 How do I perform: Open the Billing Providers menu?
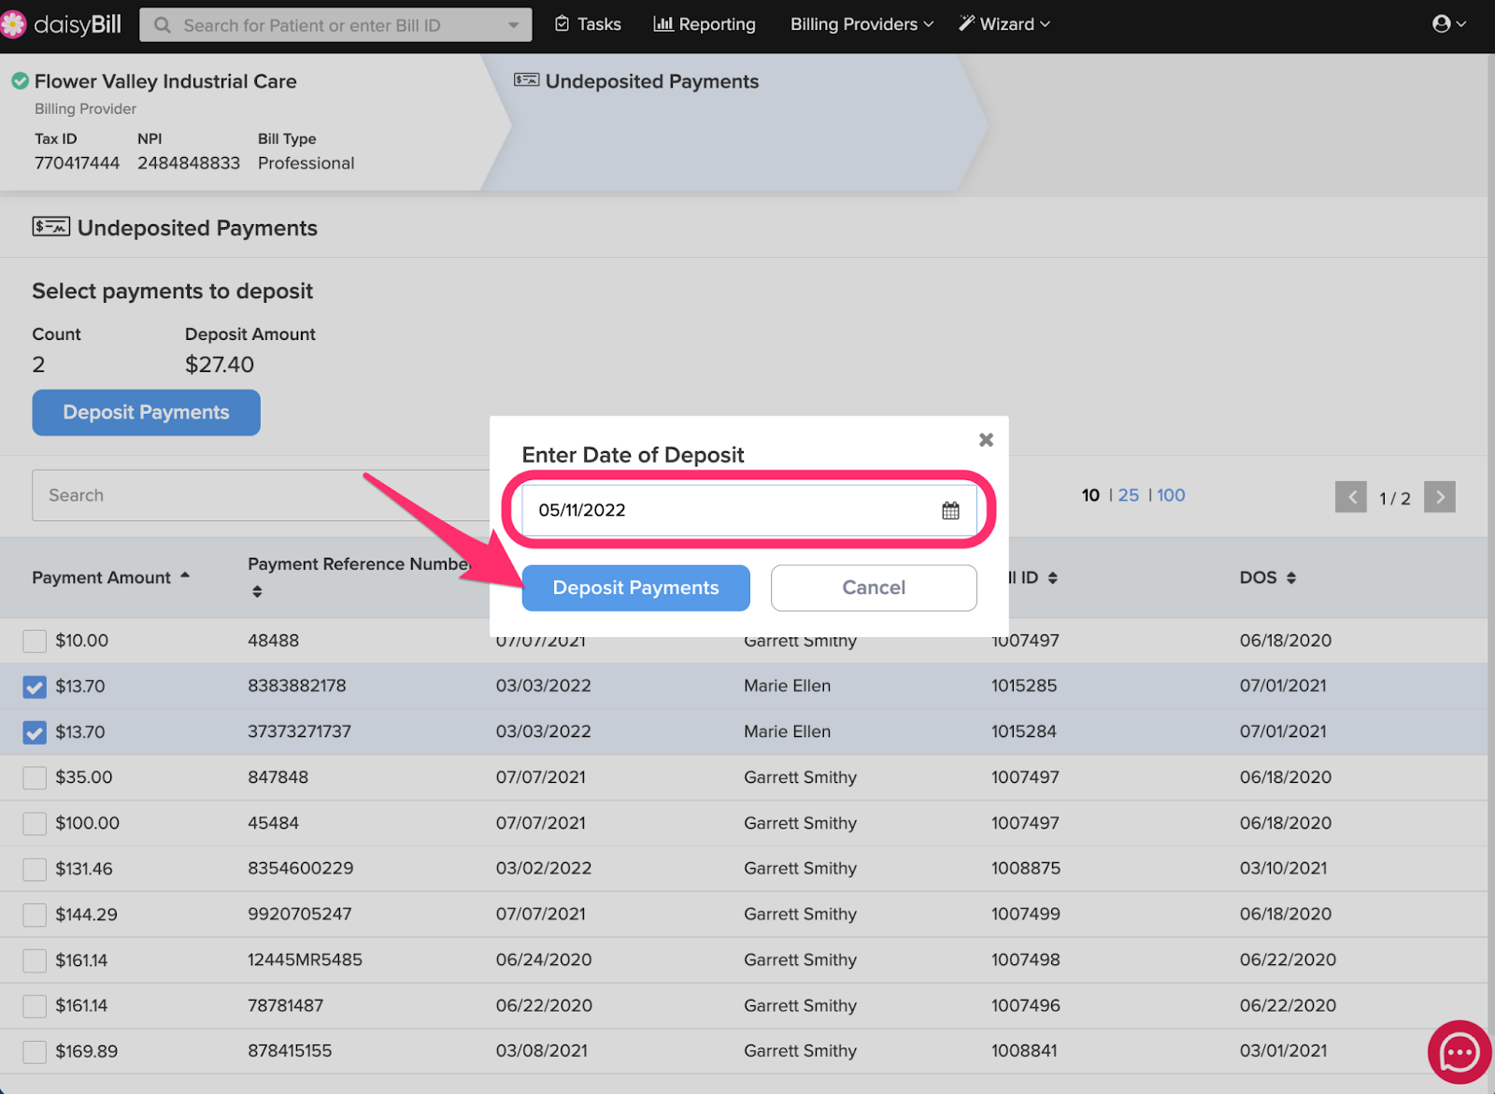pos(861,24)
